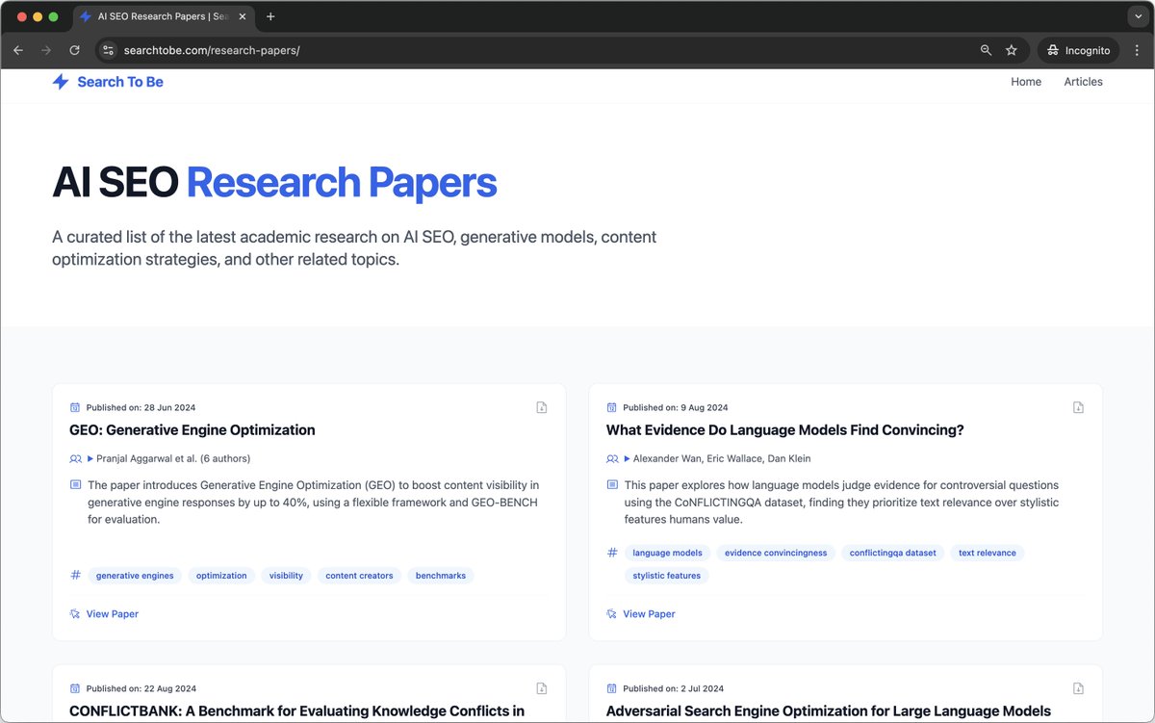Click the Search To Be site name
1155x723 pixels.
[120, 82]
